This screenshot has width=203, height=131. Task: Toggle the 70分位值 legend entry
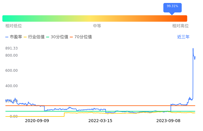click(81, 37)
